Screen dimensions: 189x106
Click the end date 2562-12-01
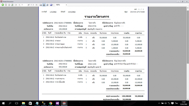[x=92, y=64]
